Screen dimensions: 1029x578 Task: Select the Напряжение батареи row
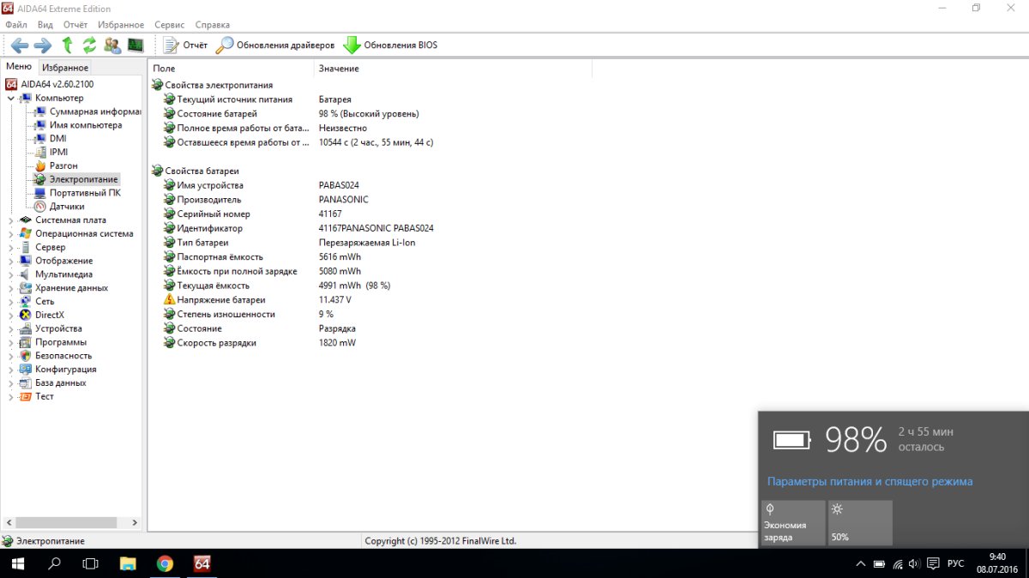point(370,299)
